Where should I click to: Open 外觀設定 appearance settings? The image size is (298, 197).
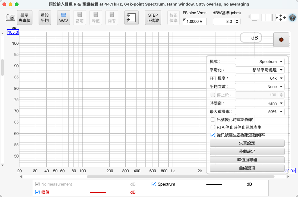[247, 151]
